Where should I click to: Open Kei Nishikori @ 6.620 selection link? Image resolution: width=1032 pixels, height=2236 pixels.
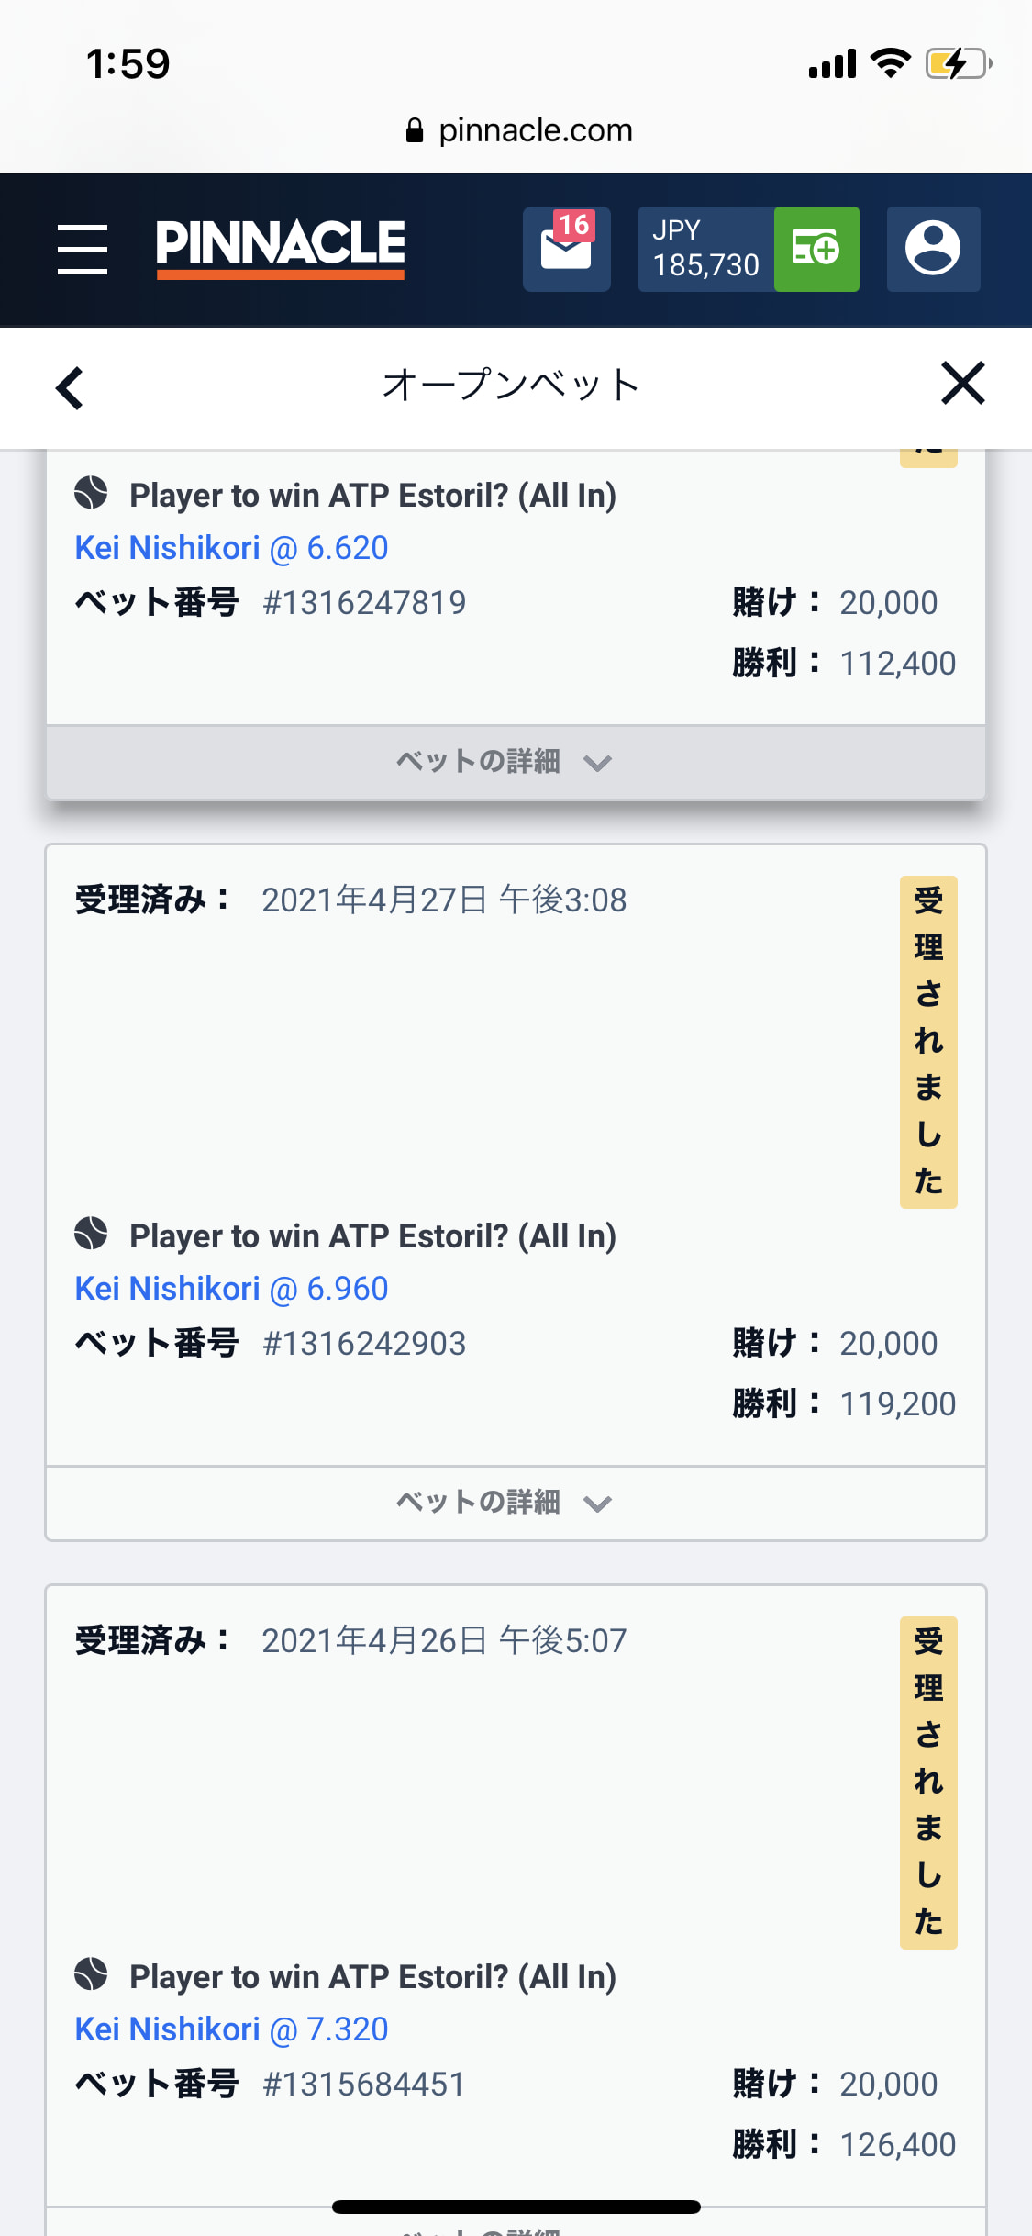tap(231, 548)
